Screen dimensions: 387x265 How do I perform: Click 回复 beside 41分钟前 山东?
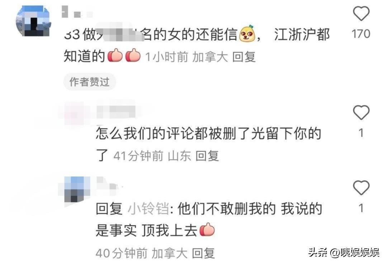207,156
